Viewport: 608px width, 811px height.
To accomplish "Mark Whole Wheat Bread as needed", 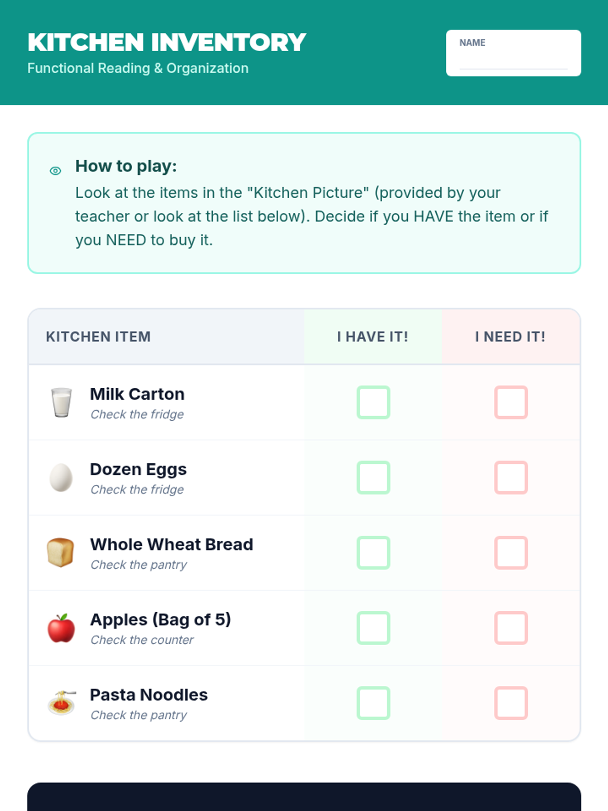I will (511, 552).
